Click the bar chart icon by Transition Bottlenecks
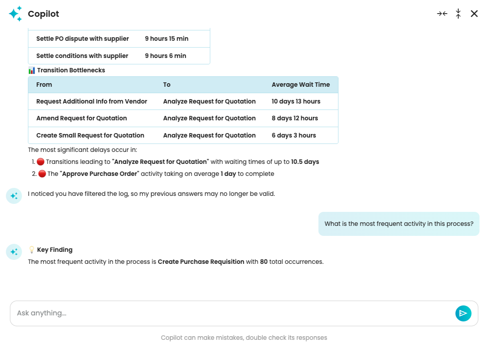 (32, 70)
